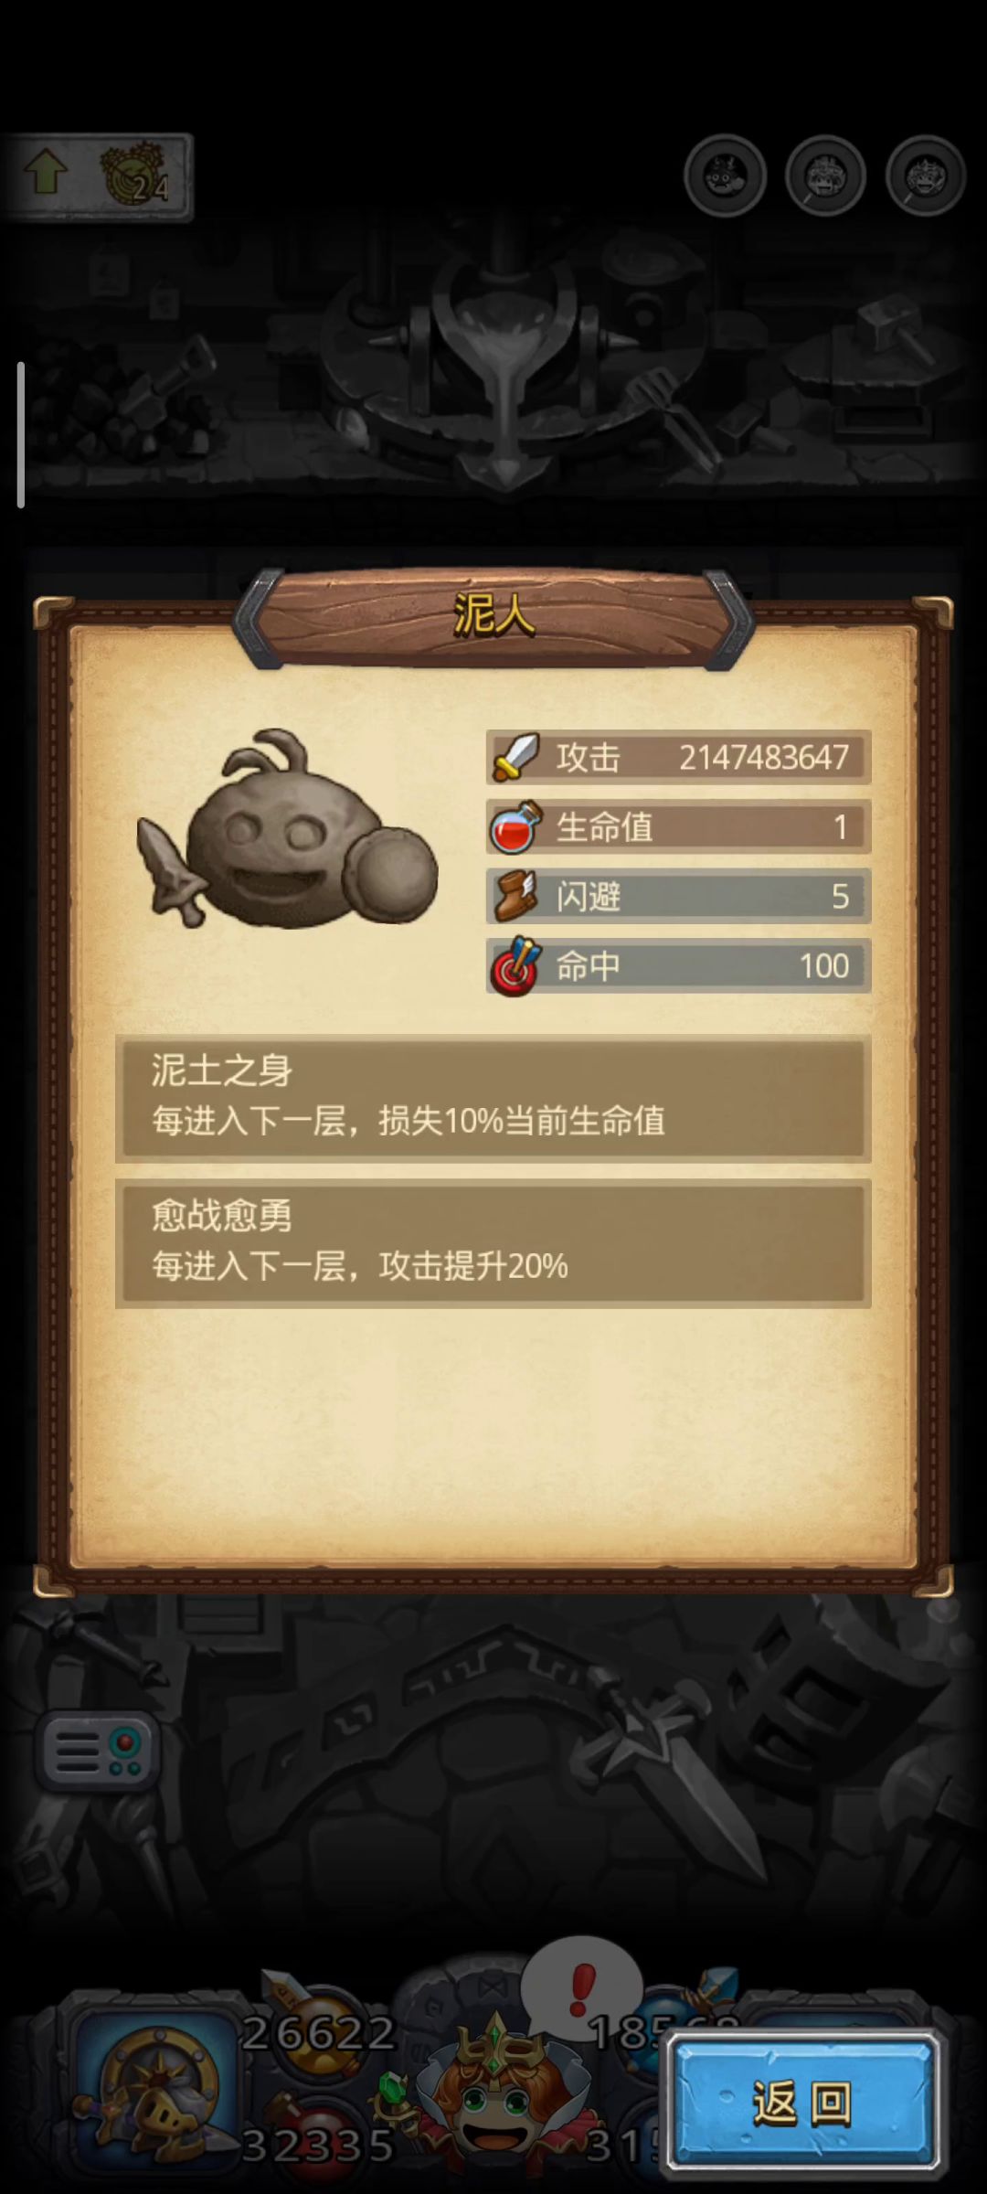Viewport: 987px width, 2194px height.
Task: Tap the third round monster badge
Action: [x=925, y=176]
